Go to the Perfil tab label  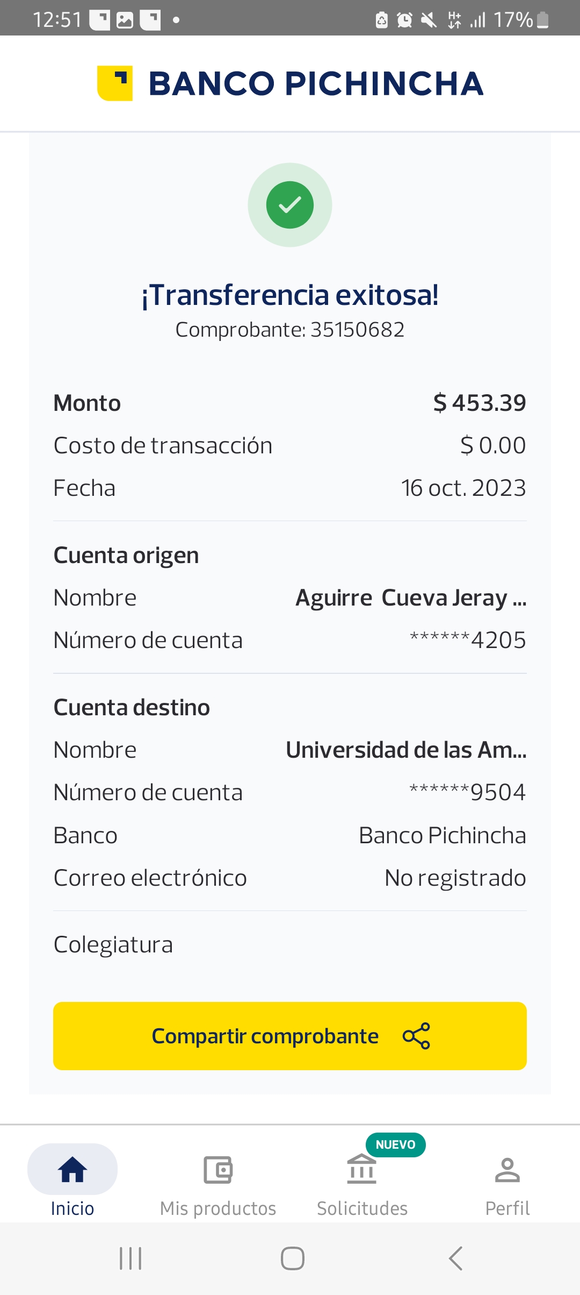click(x=508, y=1208)
